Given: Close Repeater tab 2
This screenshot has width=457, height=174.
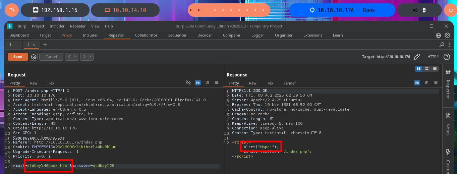Looking at the screenshot, I should (34, 45).
